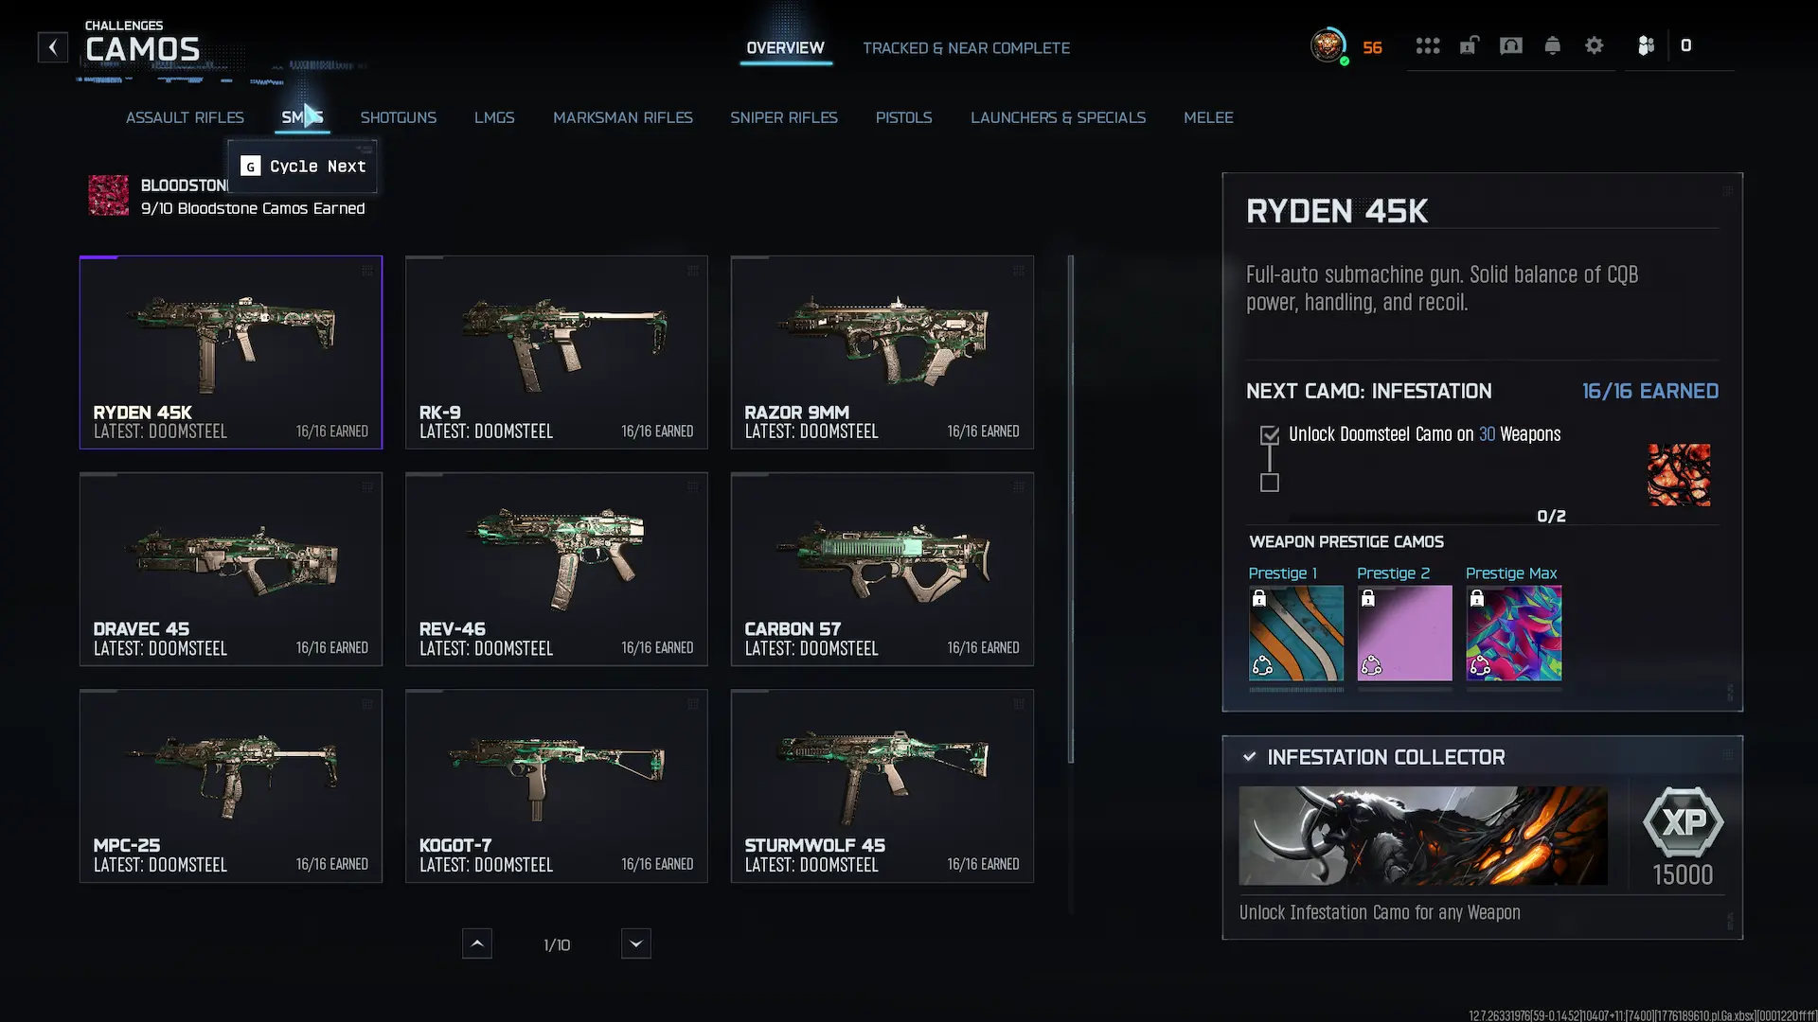Select the Prestige Max camo swatch
This screenshot has height=1022, width=1818.
coord(1513,632)
